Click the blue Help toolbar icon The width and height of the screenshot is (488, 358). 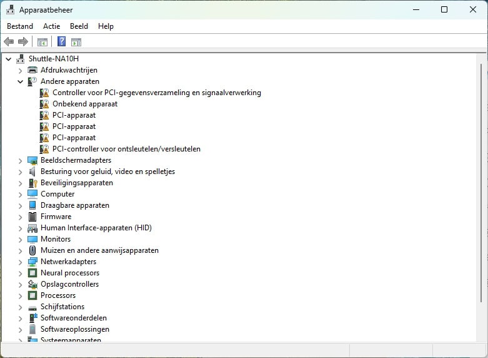61,42
